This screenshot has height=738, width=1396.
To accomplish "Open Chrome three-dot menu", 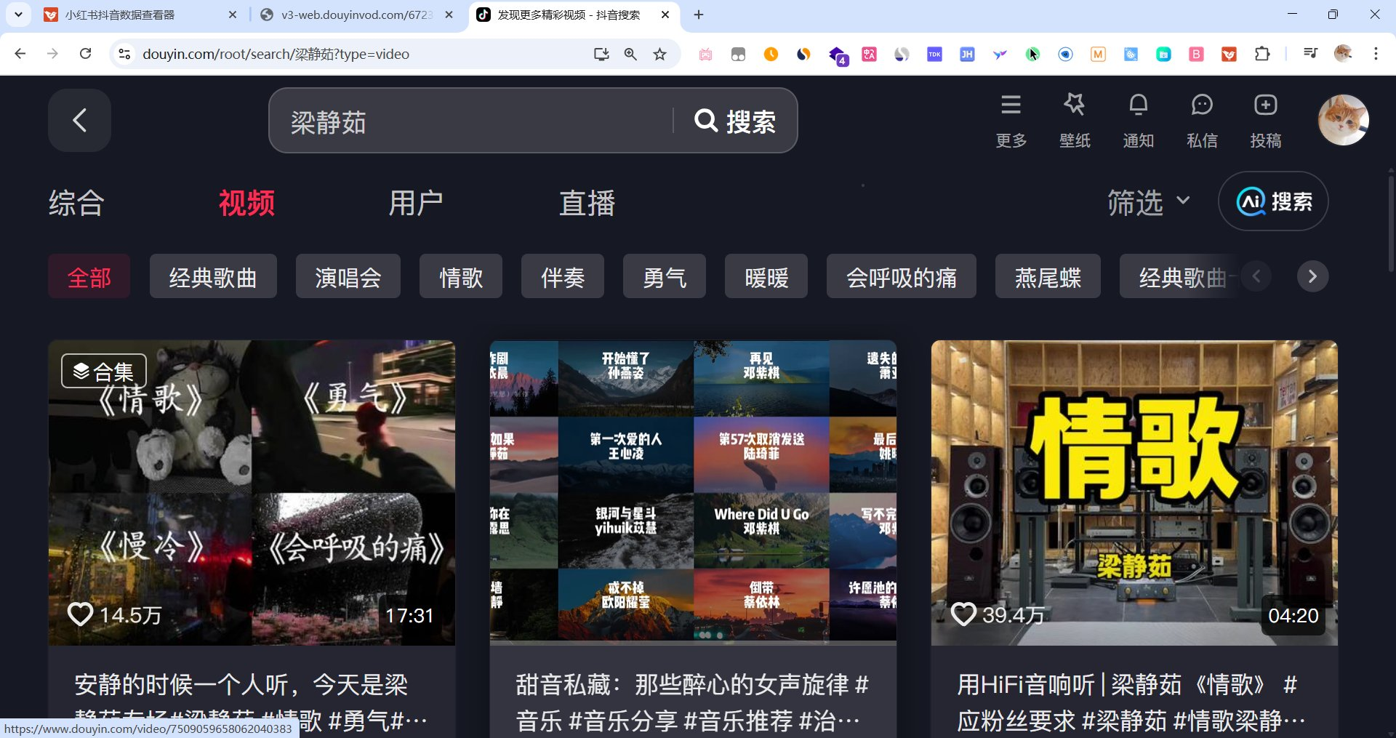I will pyautogui.click(x=1376, y=54).
